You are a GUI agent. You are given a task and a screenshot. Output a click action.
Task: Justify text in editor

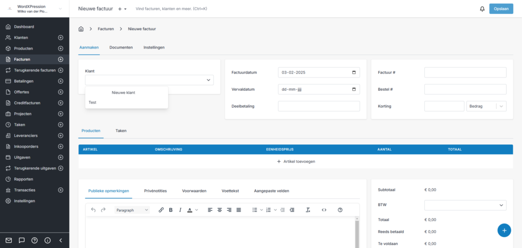point(239,210)
